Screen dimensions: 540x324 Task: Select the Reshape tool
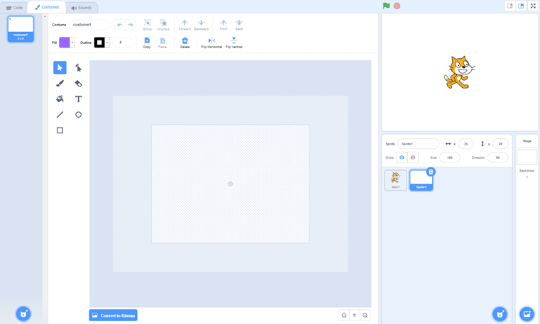coord(78,68)
